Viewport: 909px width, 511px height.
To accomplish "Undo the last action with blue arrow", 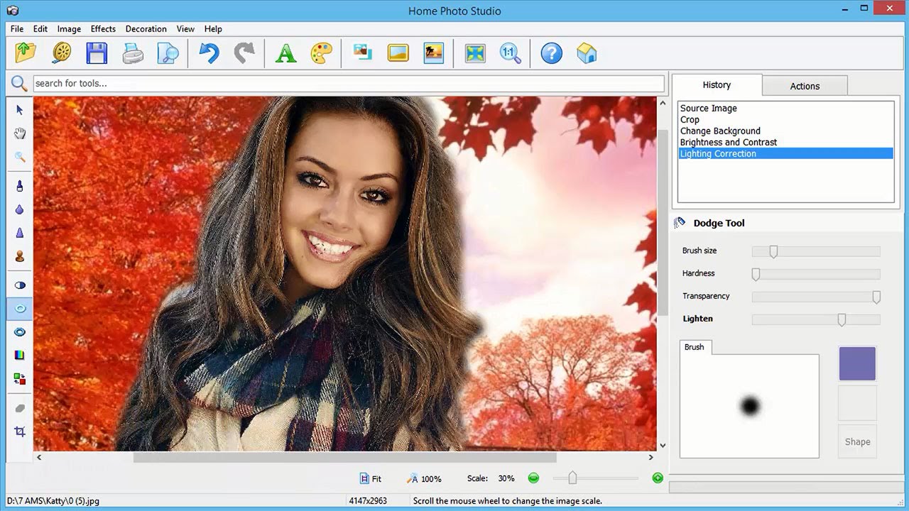I will [x=209, y=53].
